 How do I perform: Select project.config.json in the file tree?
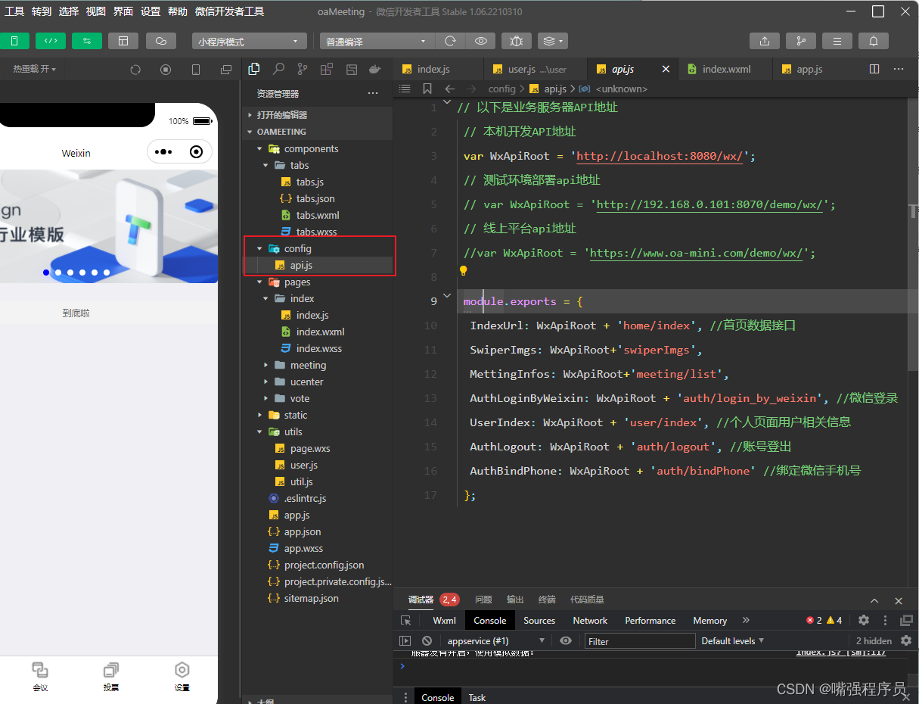click(x=317, y=565)
